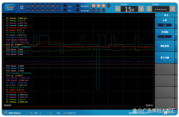Screen dimensions: 179x117
Task: Decrease current range with the down arrow
Action: coord(173,9)
